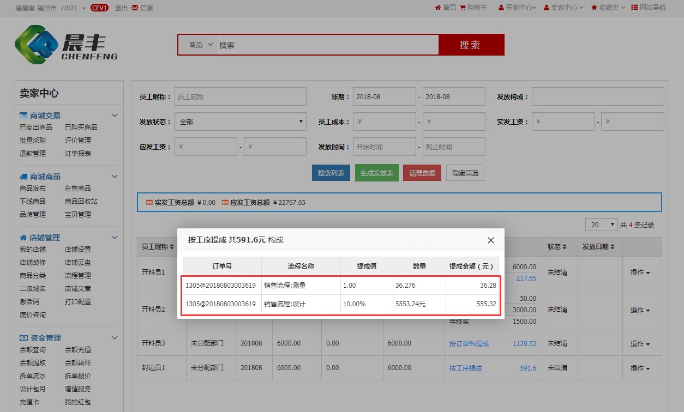Open the 信息 mail icon
This screenshot has height=412, width=684.
135,8
